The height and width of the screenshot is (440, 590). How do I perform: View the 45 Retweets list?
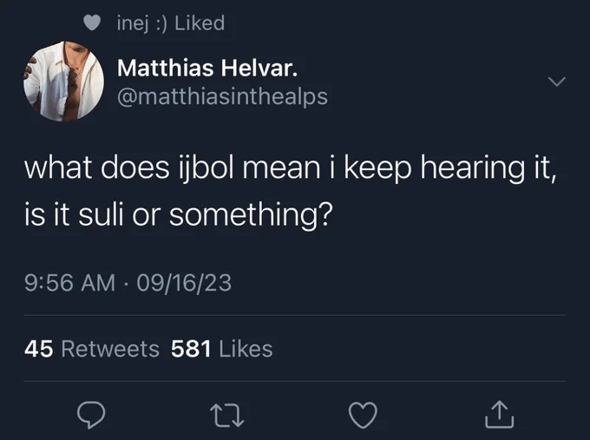coord(92,349)
